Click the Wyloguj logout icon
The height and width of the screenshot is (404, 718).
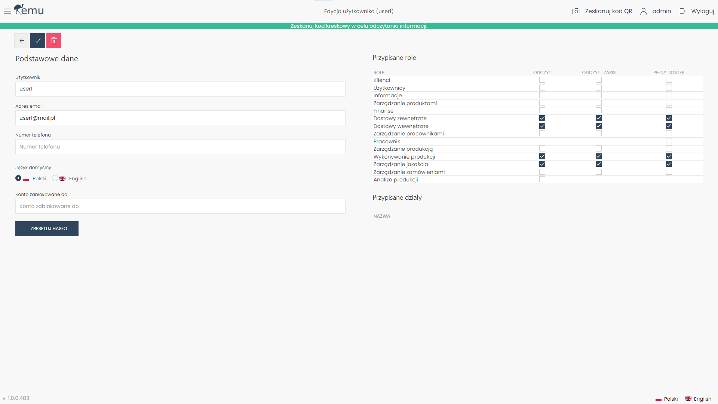tap(682, 11)
